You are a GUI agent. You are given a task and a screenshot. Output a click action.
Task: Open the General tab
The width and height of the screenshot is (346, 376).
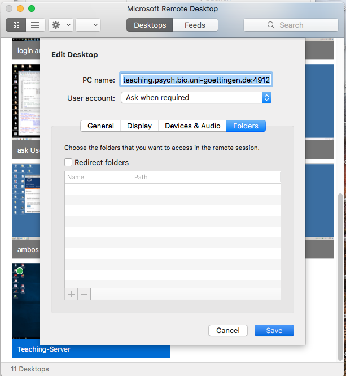100,126
